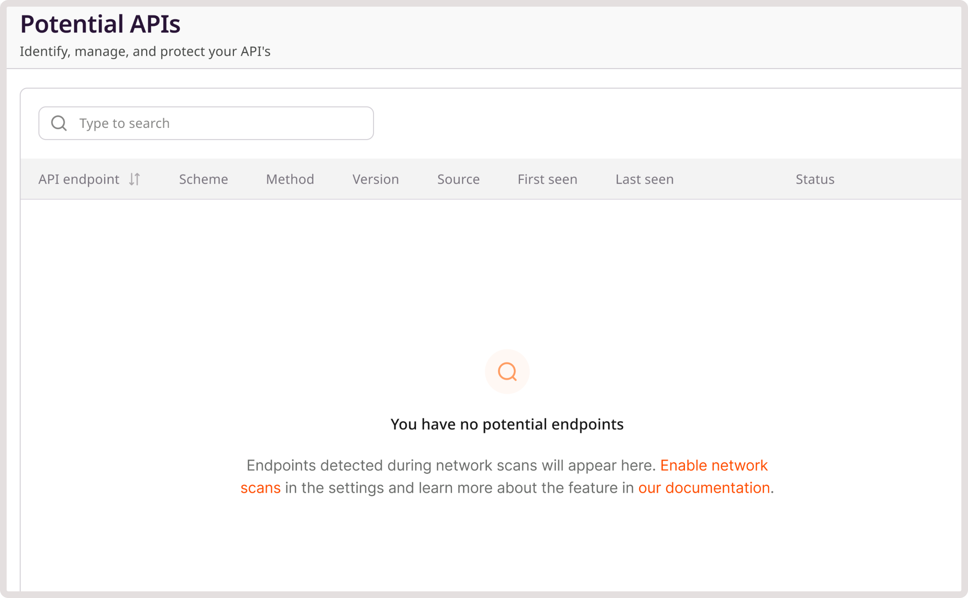
Task: Click the First seen column header
Action: click(547, 179)
